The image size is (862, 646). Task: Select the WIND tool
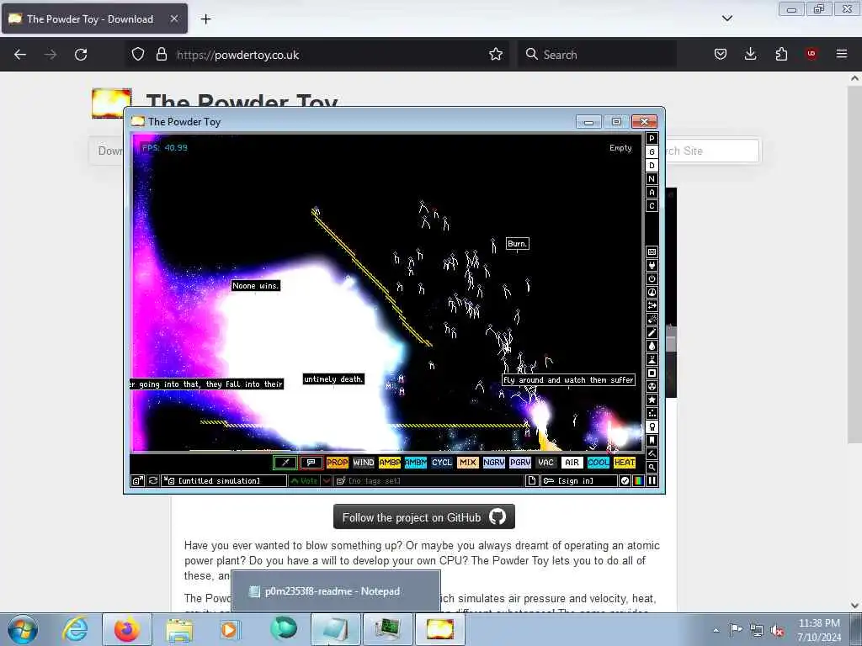point(364,463)
